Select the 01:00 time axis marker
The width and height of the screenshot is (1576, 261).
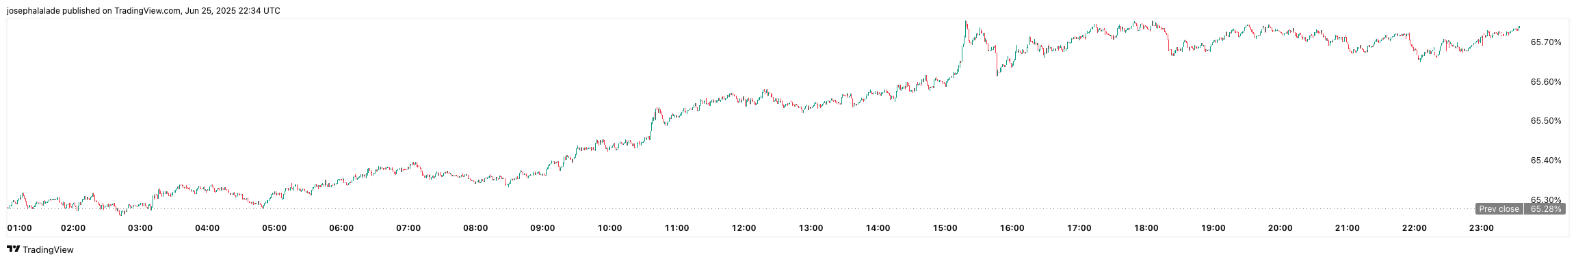[19, 228]
